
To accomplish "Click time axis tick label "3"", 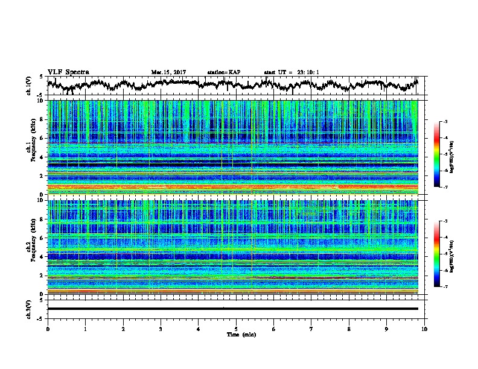I will click(161, 329).
